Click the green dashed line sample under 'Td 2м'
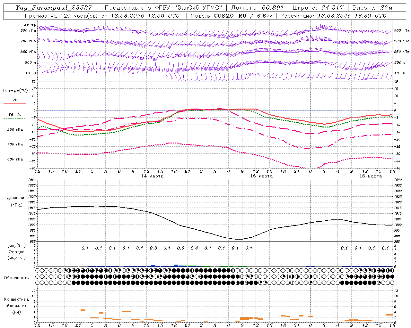Viewport: 411px width, 328px height. [x=14, y=119]
